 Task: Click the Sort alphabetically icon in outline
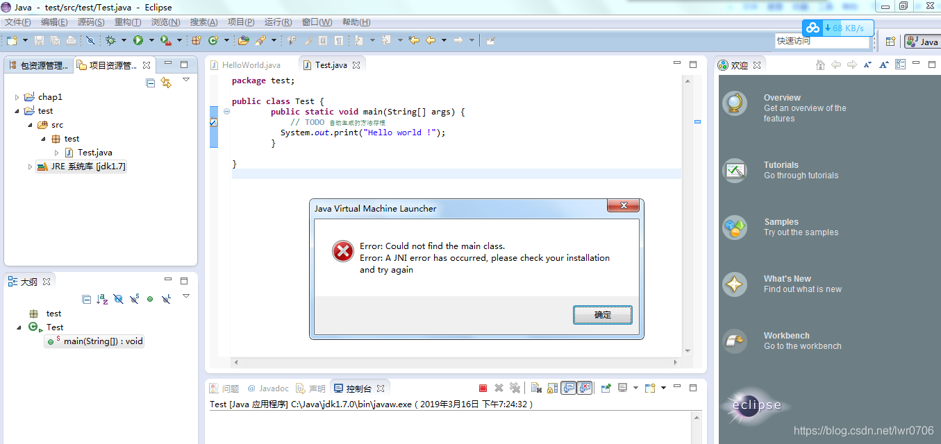point(102,299)
